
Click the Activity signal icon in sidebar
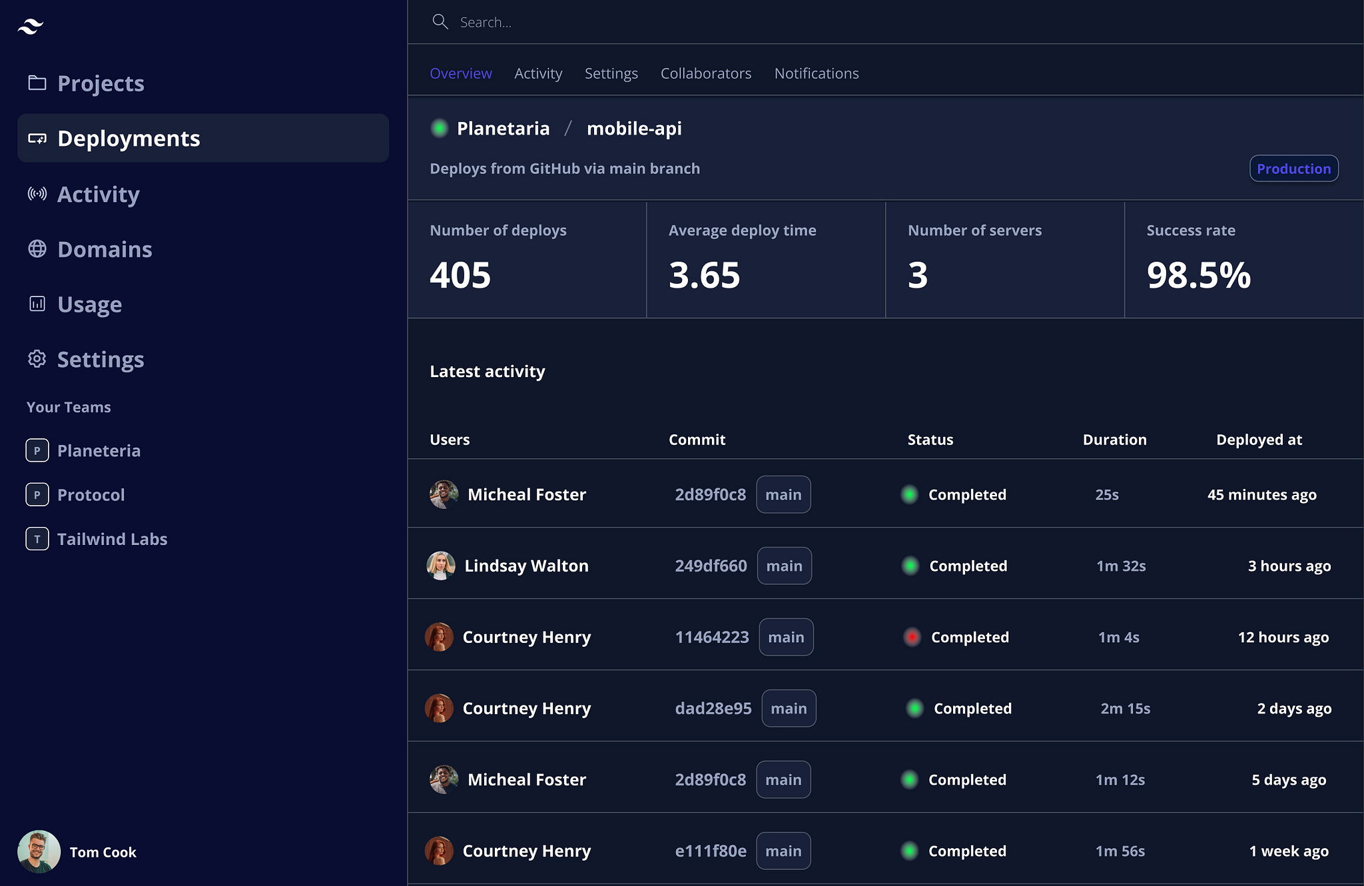coord(37,194)
